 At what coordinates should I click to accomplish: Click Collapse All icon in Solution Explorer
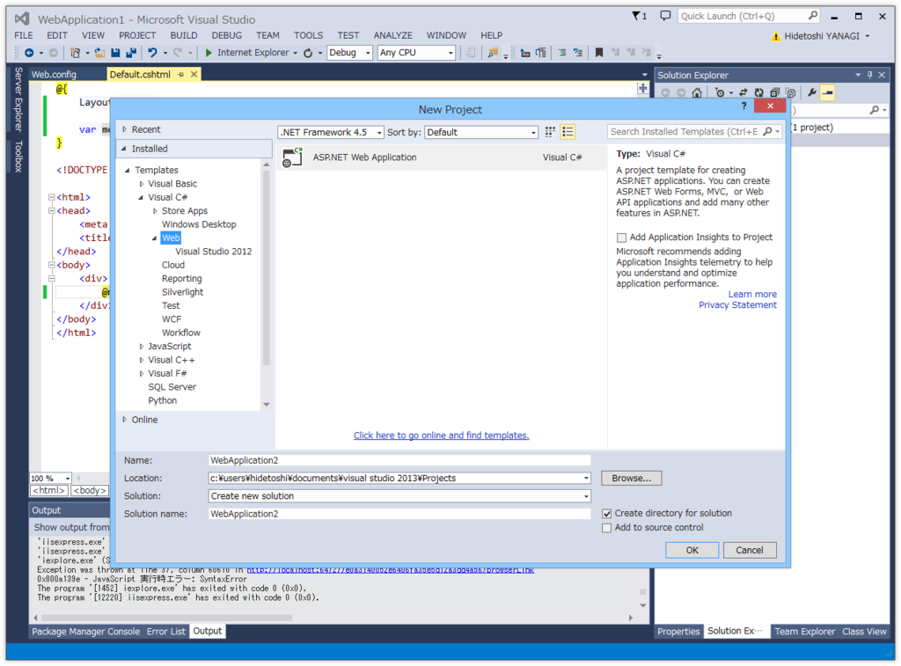coord(774,92)
